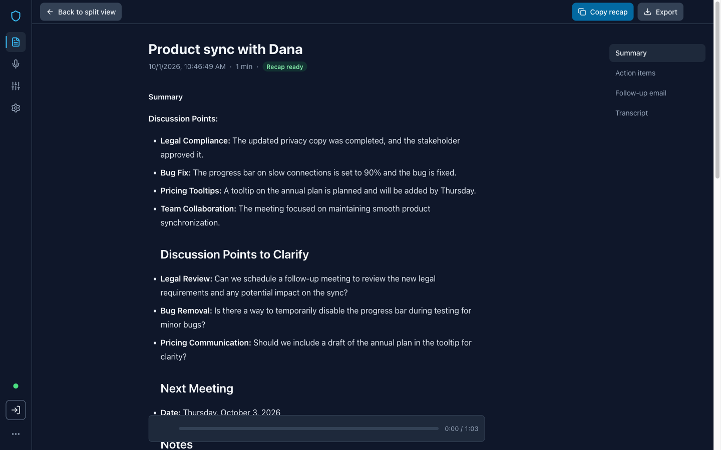Open the settings gear in sidebar
Screen dimensions: 721x450
(16, 108)
